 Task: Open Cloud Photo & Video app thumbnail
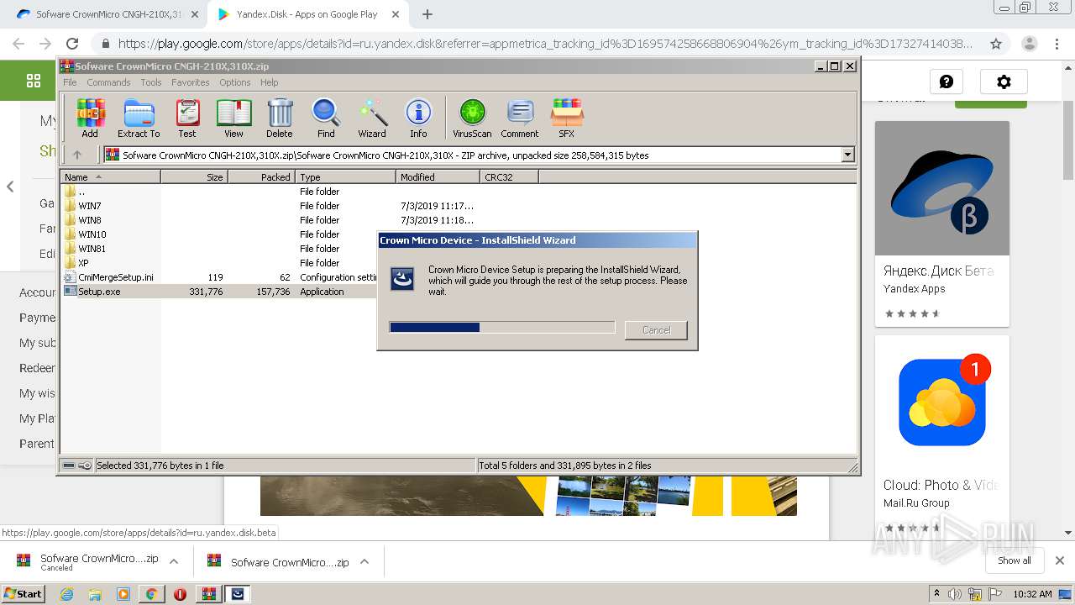tap(941, 402)
